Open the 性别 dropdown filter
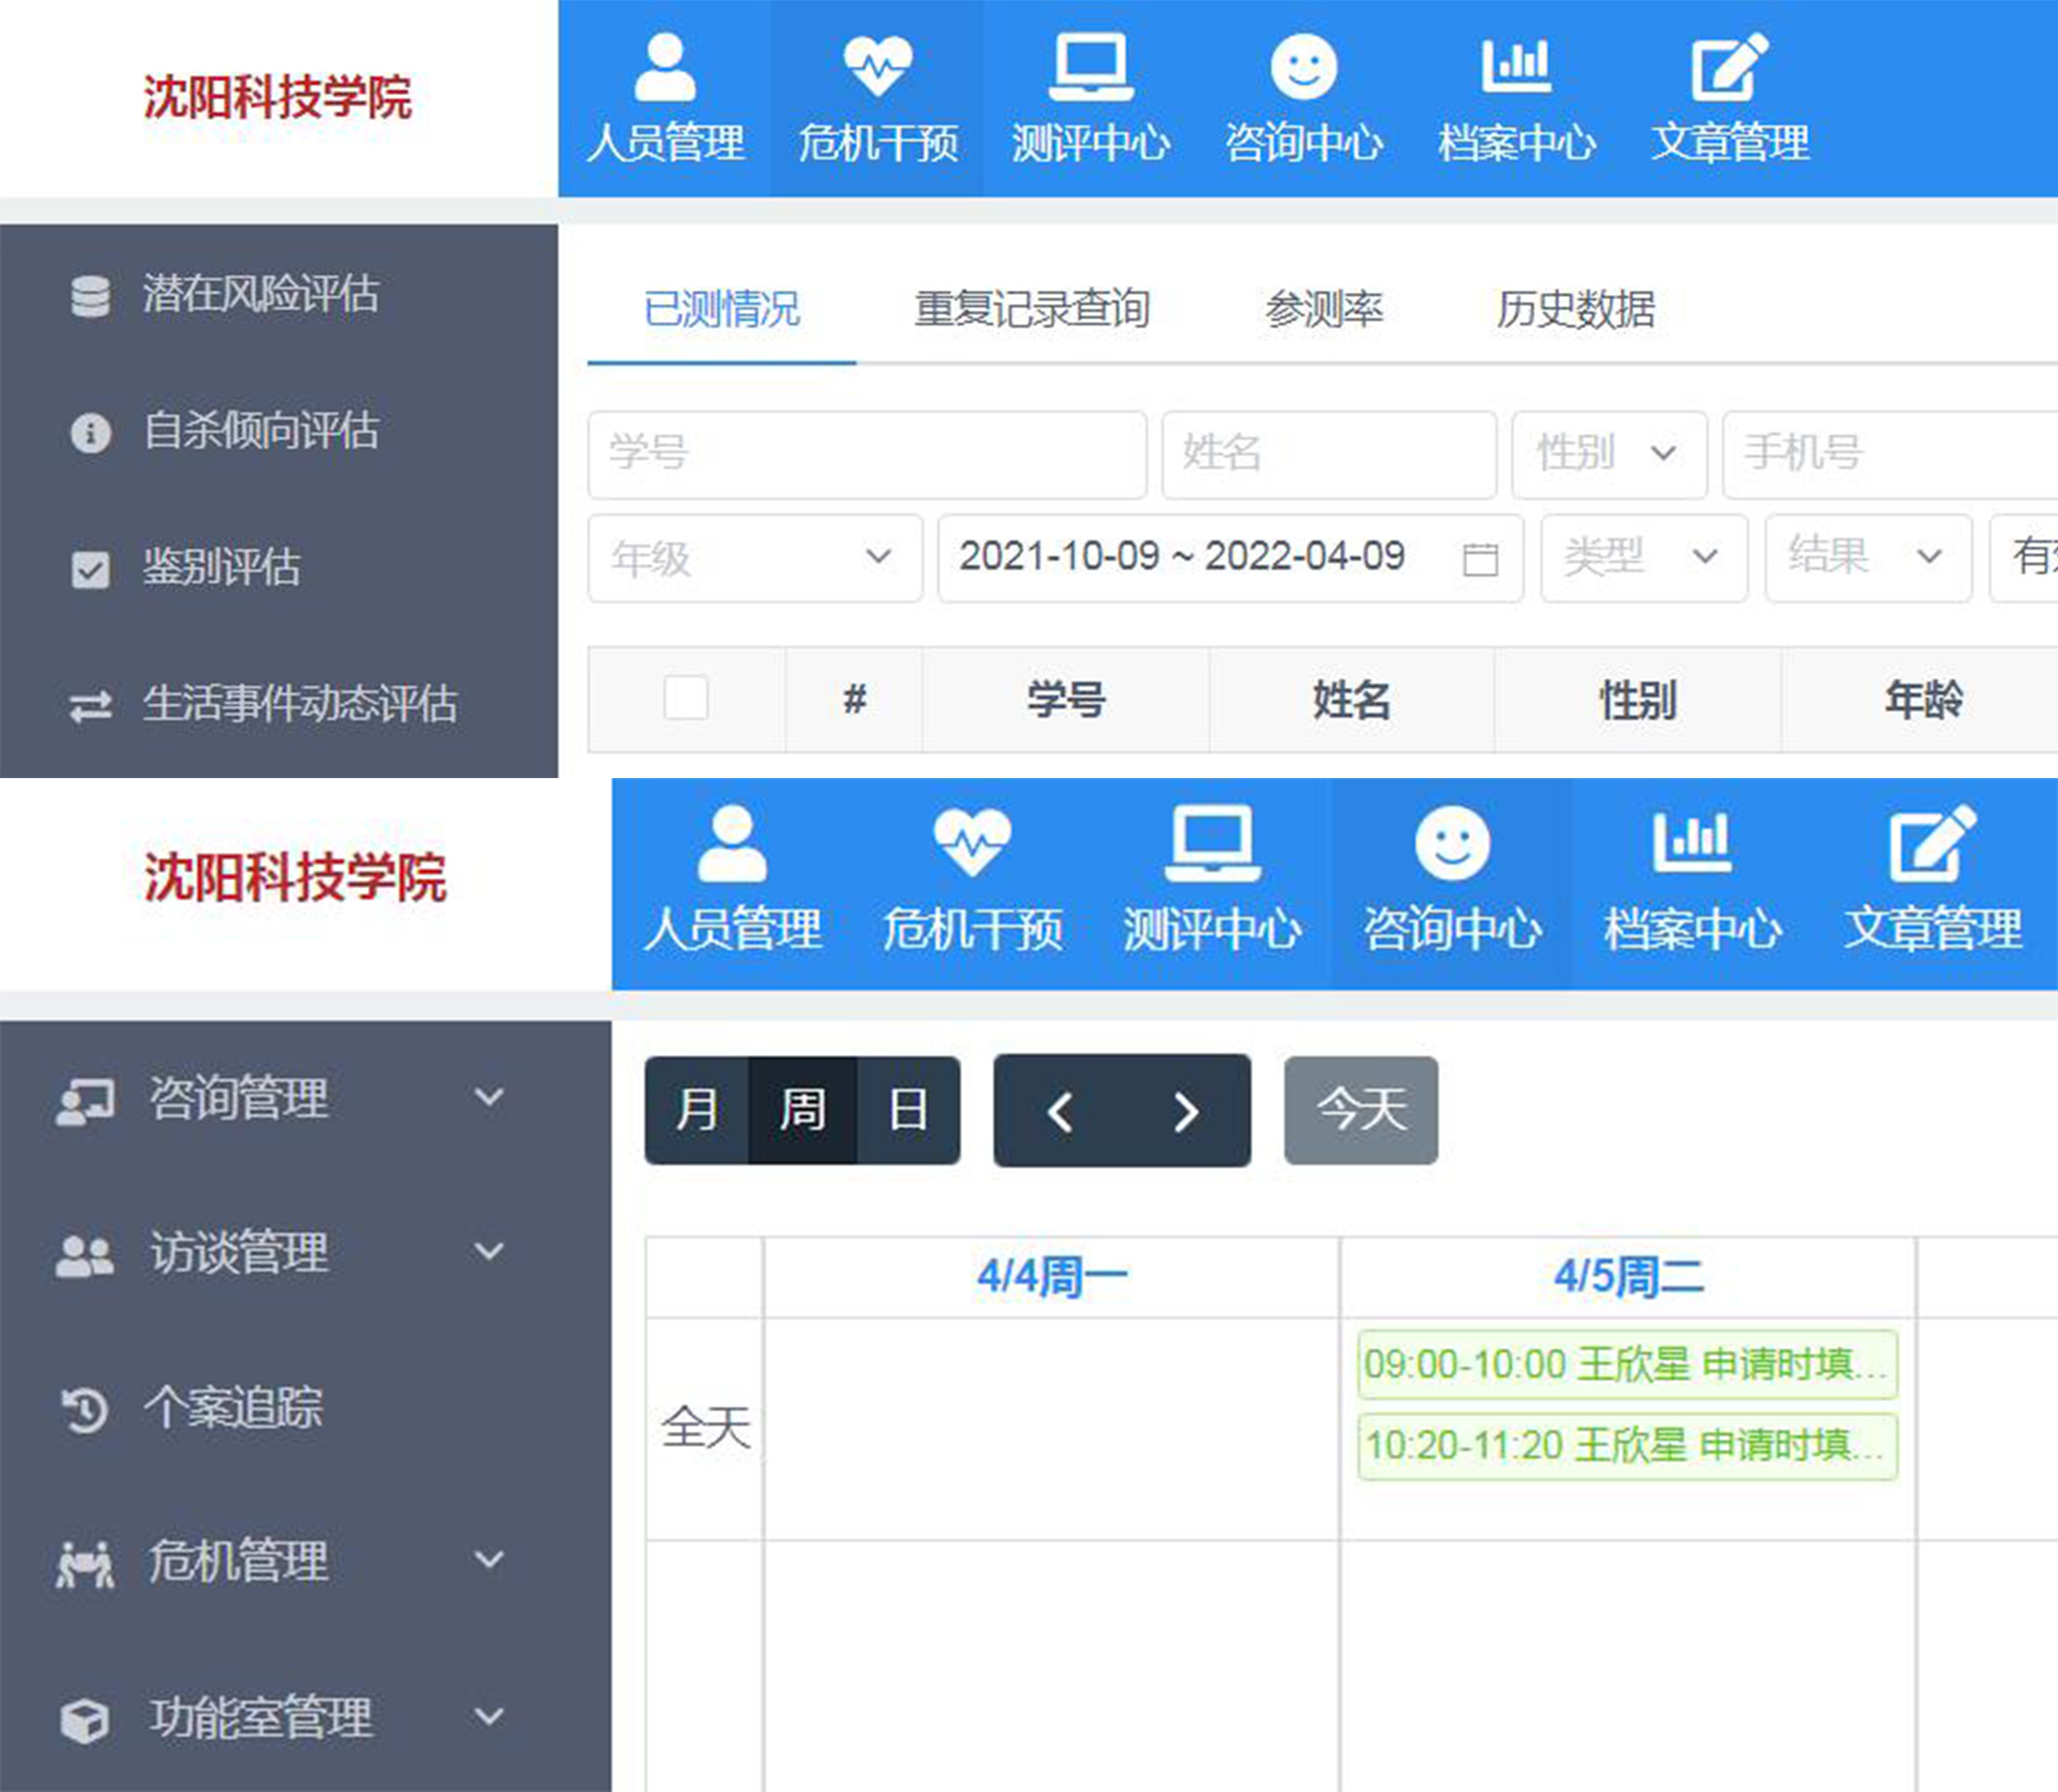The width and height of the screenshot is (2058, 1792). pos(1608,454)
